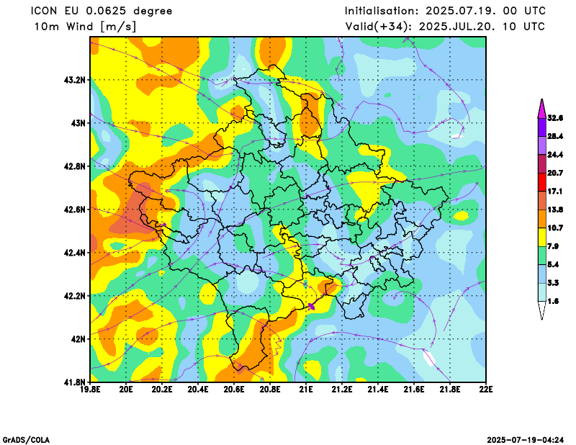Screen dimensions: 576x445
Task: Click the green 5.4–7.9 legend swatch
Action: coord(541,256)
